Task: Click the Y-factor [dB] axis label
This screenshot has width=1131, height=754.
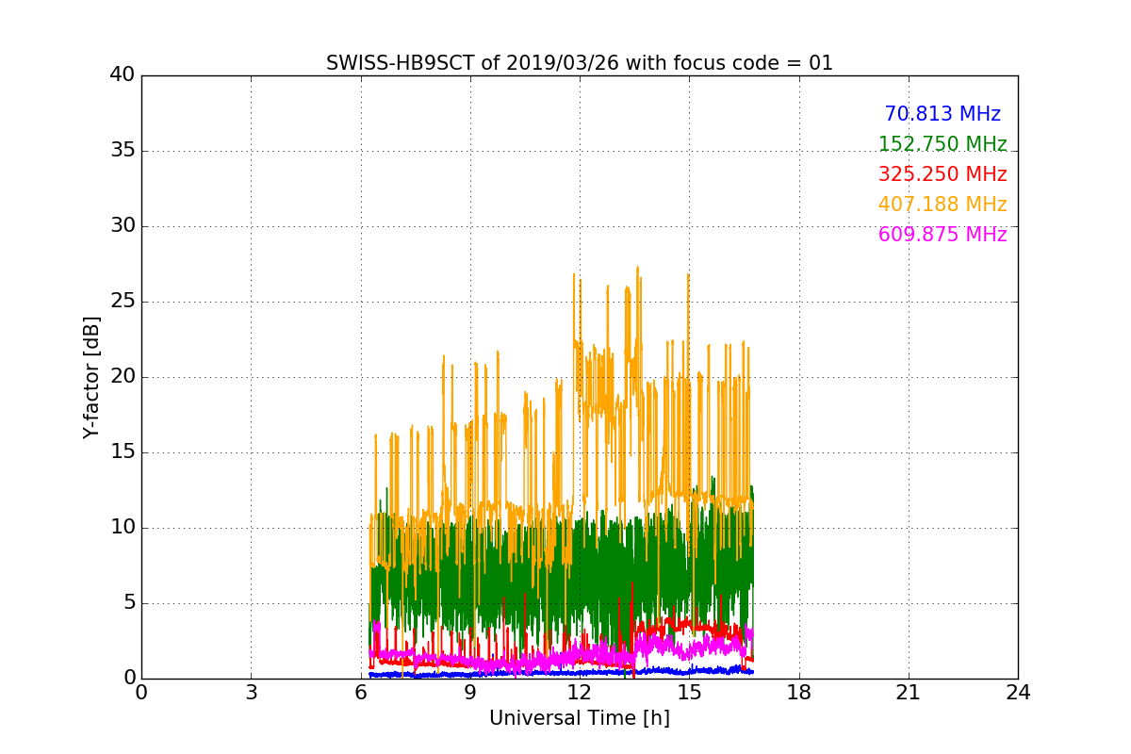Action: coord(91,377)
